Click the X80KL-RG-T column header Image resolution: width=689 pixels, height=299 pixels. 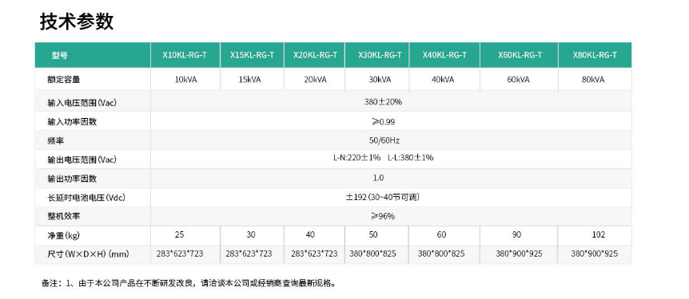(x=595, y=55)
